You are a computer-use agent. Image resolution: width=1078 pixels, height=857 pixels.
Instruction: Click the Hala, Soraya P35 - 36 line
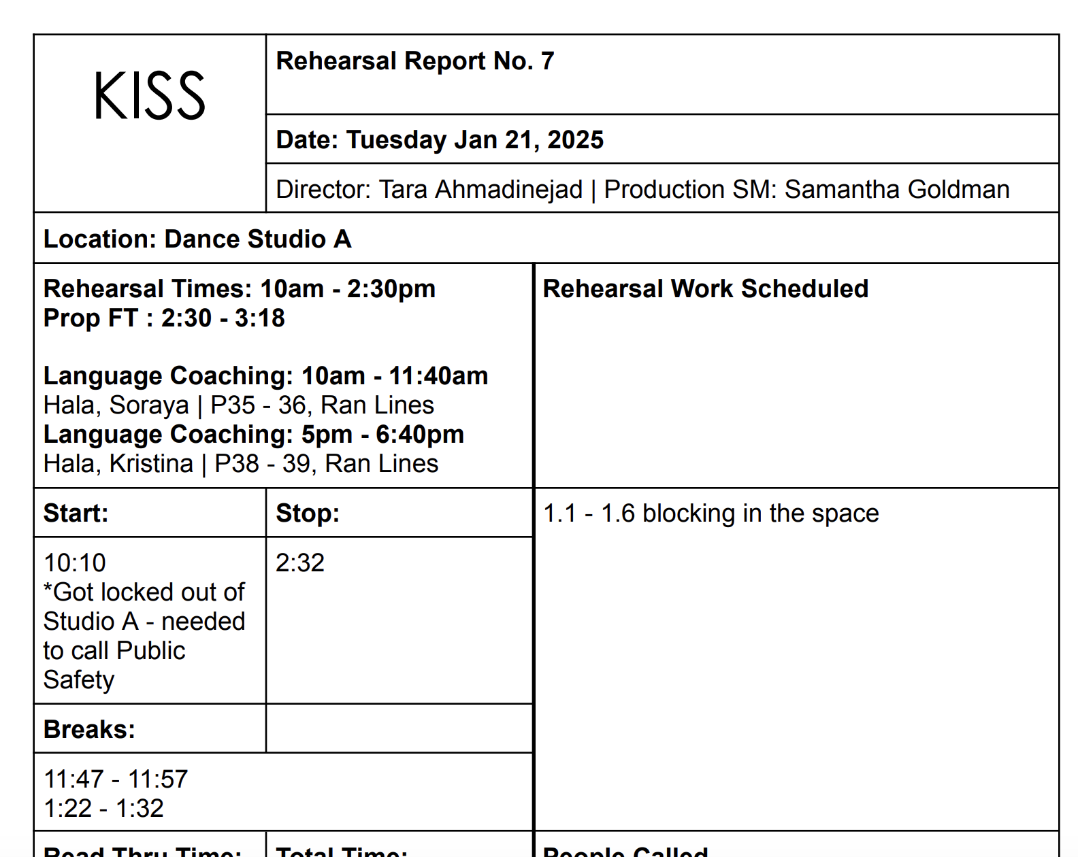pyautogui.click(x=239, y=405)
